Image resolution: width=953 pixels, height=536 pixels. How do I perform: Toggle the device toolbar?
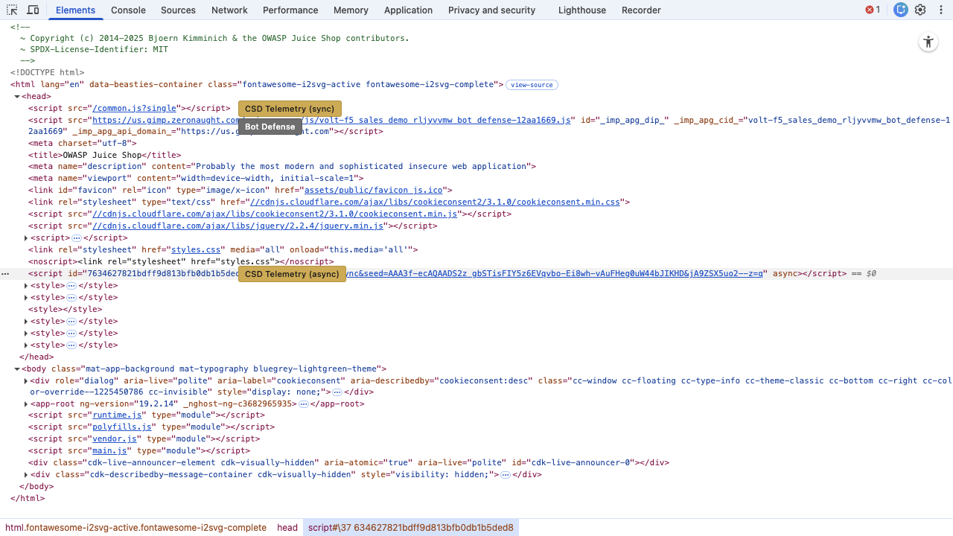point(33,10)
